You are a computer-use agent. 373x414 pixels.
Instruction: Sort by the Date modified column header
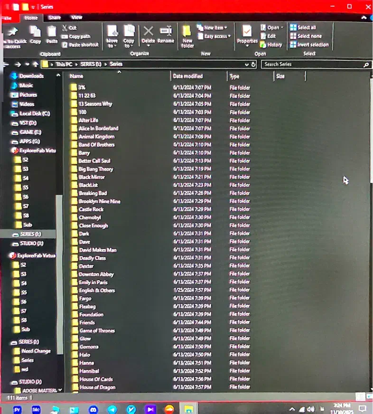tap(188, 76)
